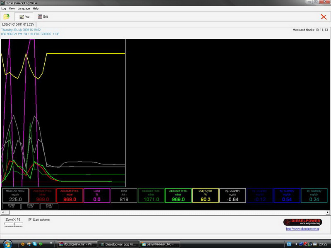Viewport: 331px width, 248px height.
Task: Expand the quick launch overflow chevron
Action: click(x=51, y=243)
